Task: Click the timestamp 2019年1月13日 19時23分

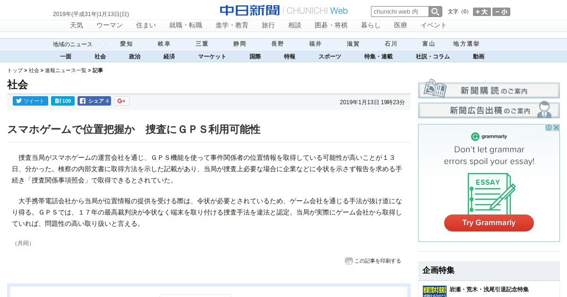Action: [372, 102]
